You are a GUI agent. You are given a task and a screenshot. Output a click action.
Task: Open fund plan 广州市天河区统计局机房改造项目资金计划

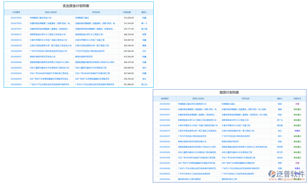tap(49, 51)
